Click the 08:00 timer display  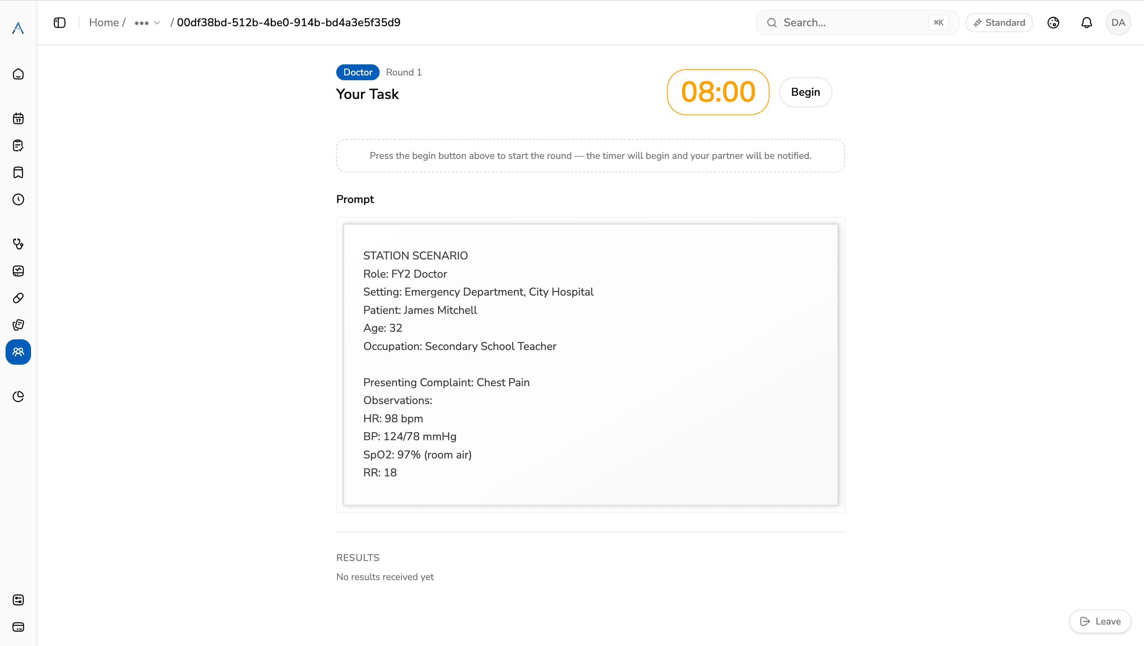coord(718,92)
